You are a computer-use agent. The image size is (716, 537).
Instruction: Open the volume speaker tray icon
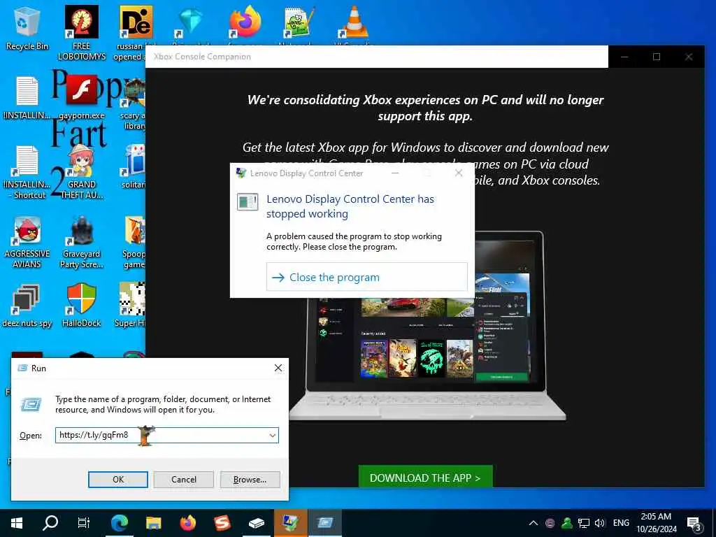click(x=600, y=523)
